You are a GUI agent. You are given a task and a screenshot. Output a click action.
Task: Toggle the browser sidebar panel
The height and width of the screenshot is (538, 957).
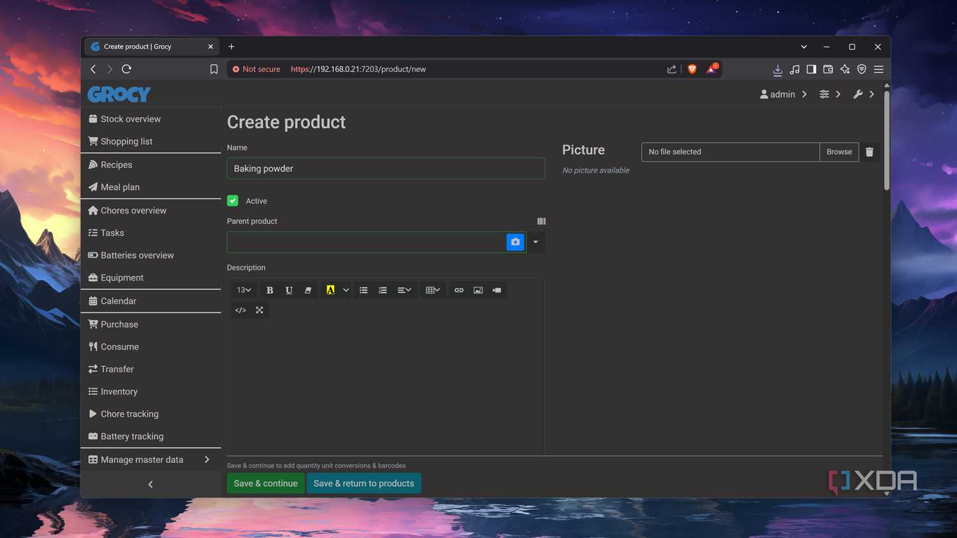[812, 69]
